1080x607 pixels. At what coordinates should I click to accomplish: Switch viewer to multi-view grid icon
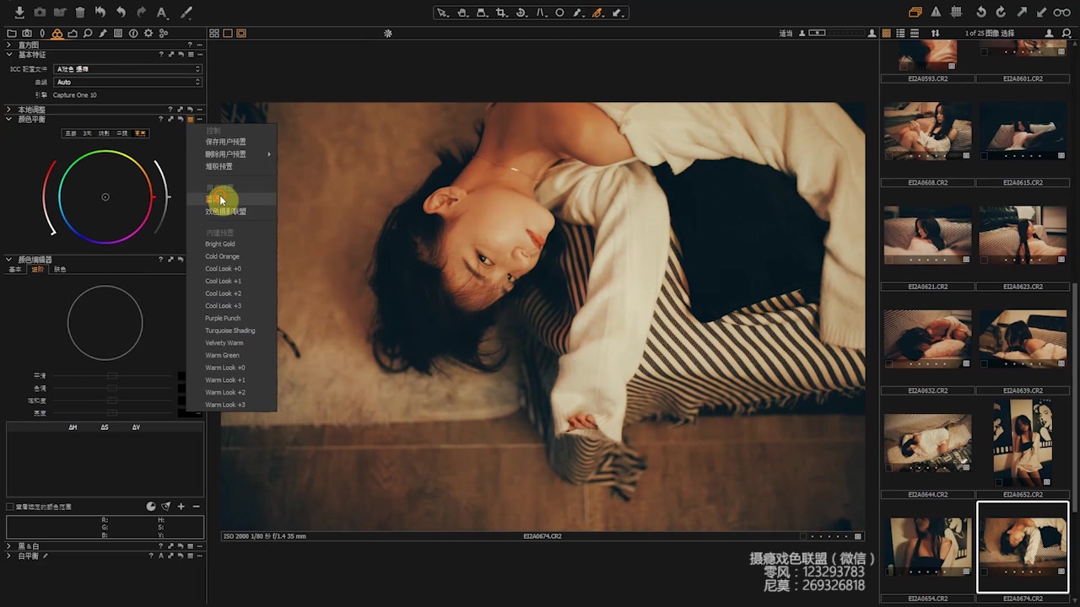(214, 34)
